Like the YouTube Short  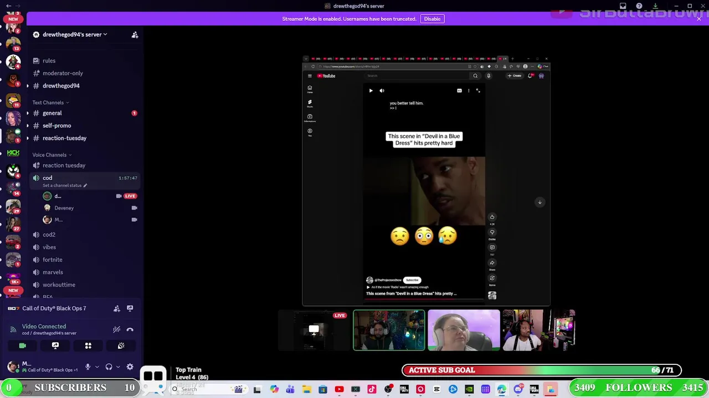tap(492, 217)
